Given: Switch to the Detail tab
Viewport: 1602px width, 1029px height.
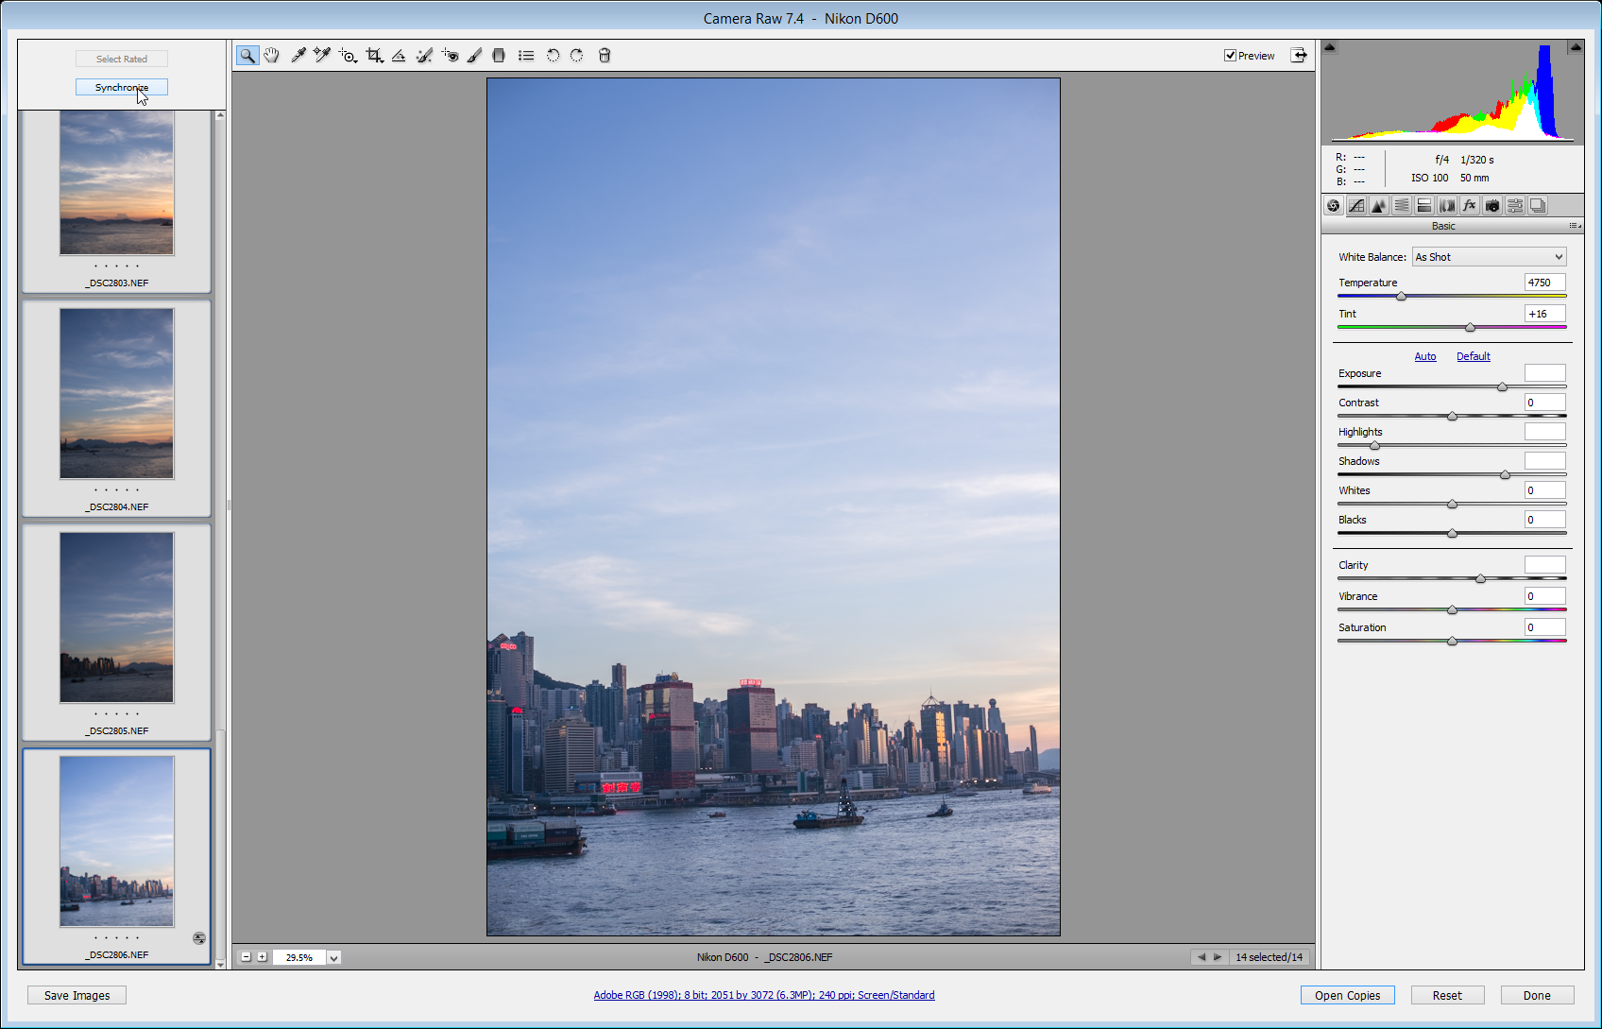Looking at the screenshot, I should (x=1379, y=205).
